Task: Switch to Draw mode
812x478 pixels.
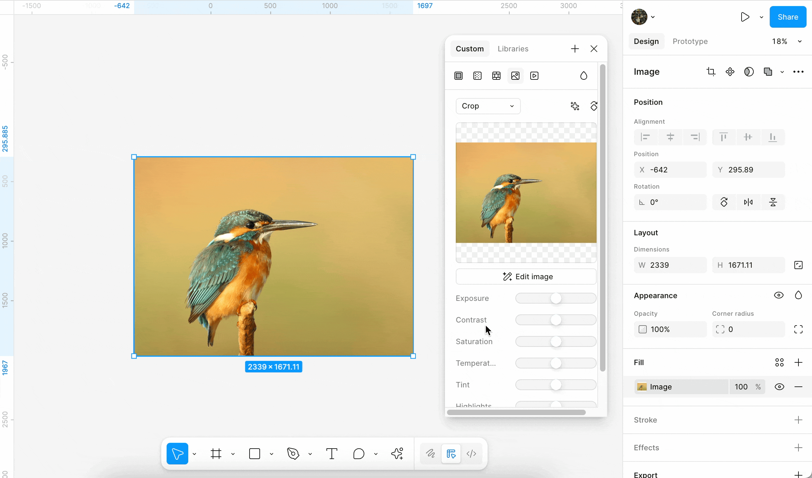Action: [430, 454]
